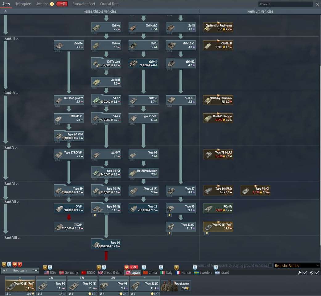This screenshot has height=296, width=321.
Task: Click the wrench auto-repair icon
Action: (299, 273)
